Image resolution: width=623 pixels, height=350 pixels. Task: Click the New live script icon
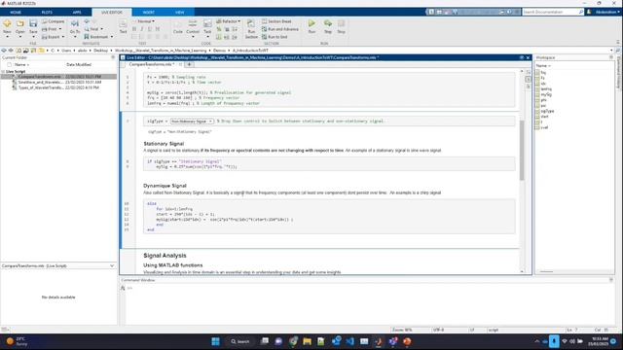coord(7,24)
